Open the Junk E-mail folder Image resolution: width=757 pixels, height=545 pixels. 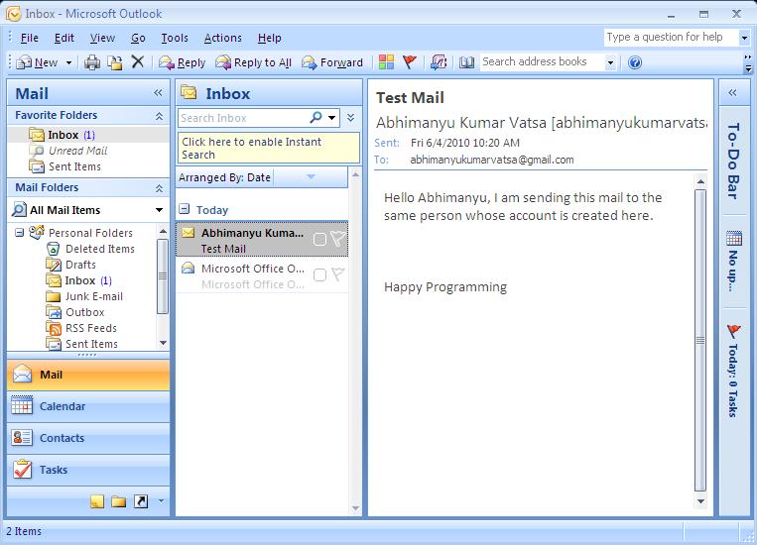(85, 296)
